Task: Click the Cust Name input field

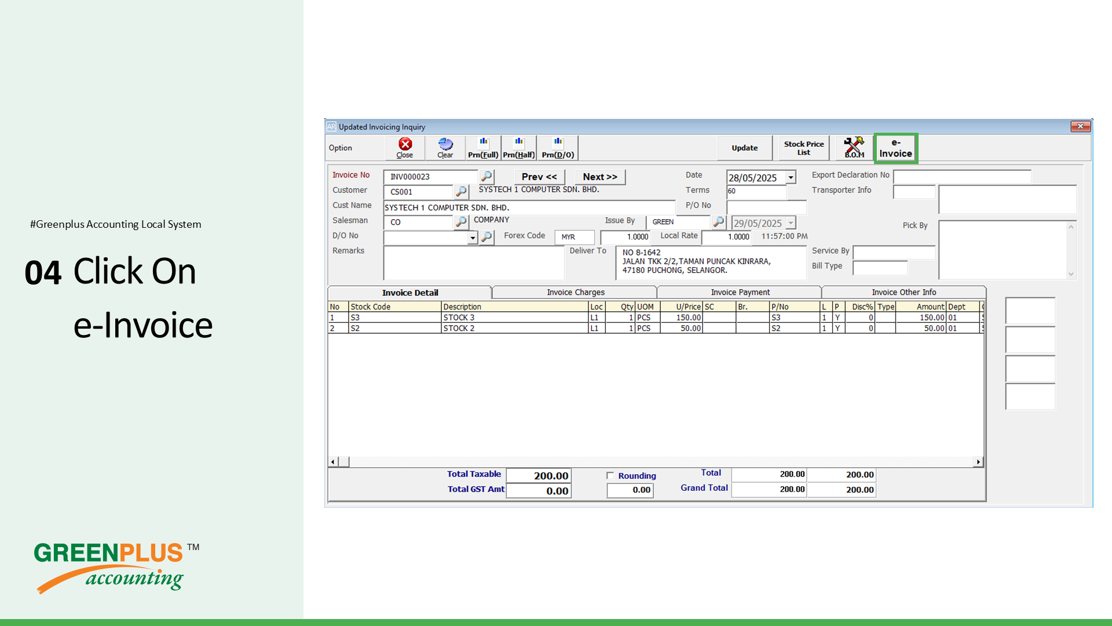Action: [x=529, y=208]
